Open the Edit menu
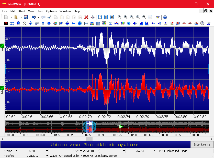 tap(12, 11)
